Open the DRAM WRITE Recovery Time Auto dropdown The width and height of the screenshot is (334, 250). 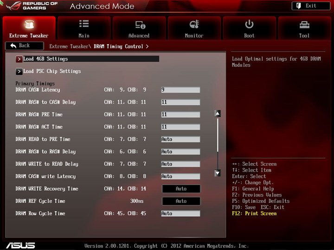181,189
